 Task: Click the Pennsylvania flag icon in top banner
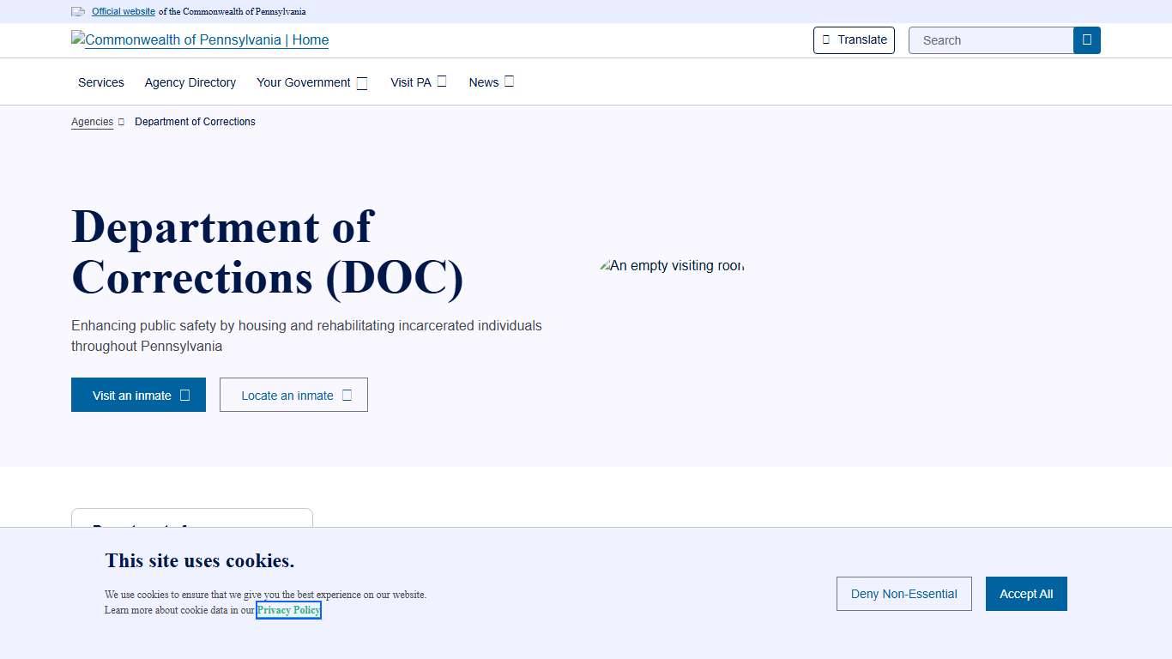click(78, 12)
